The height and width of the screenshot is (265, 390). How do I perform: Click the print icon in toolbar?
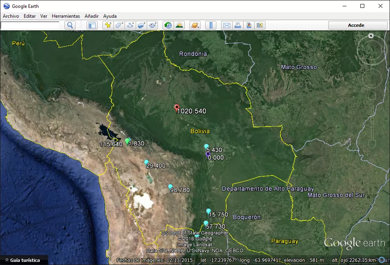tap(238, 25)
